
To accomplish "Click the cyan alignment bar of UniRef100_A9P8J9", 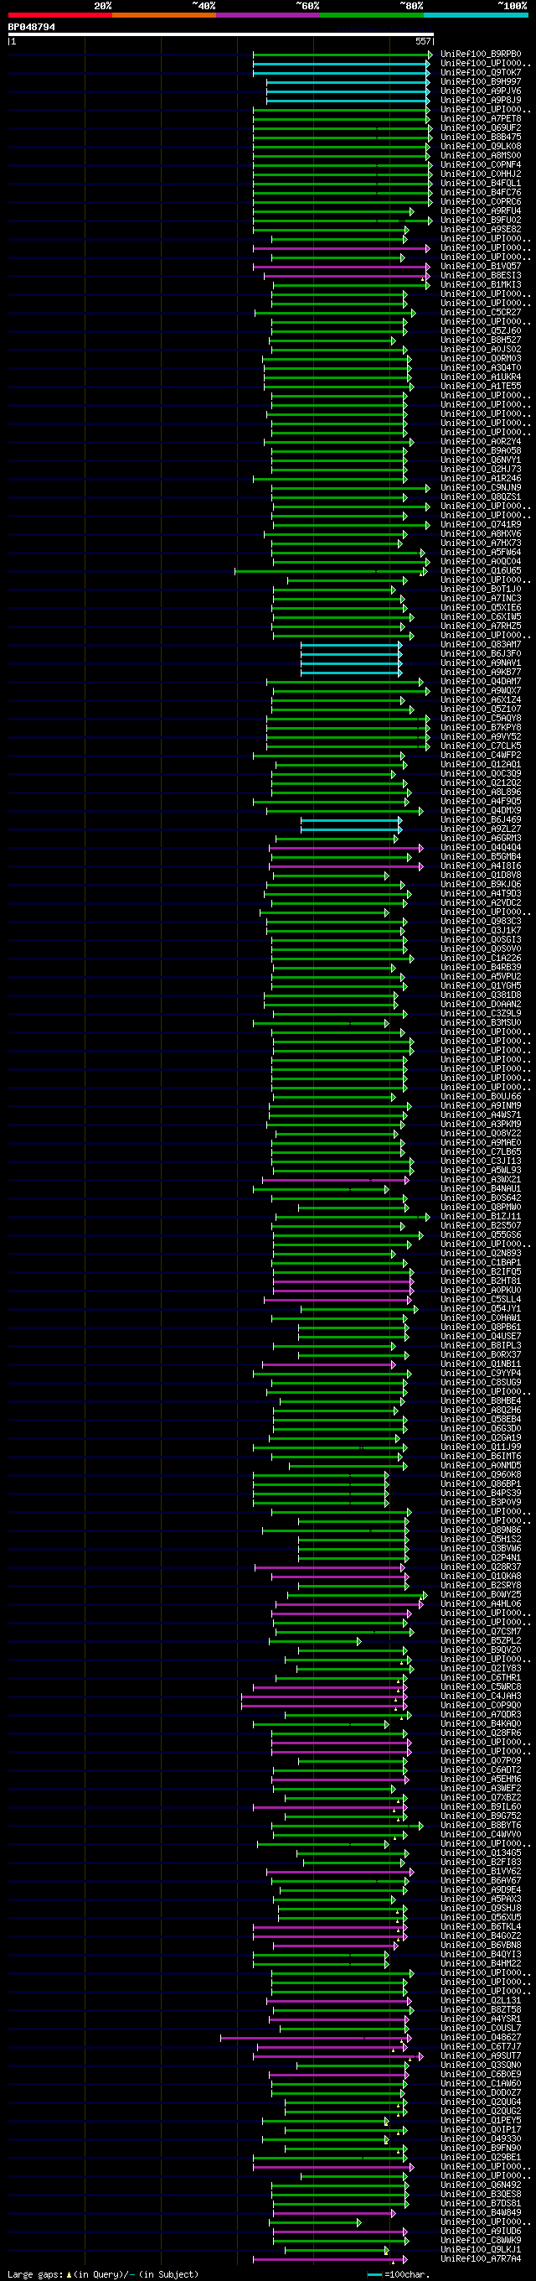I will coord(348,100).
